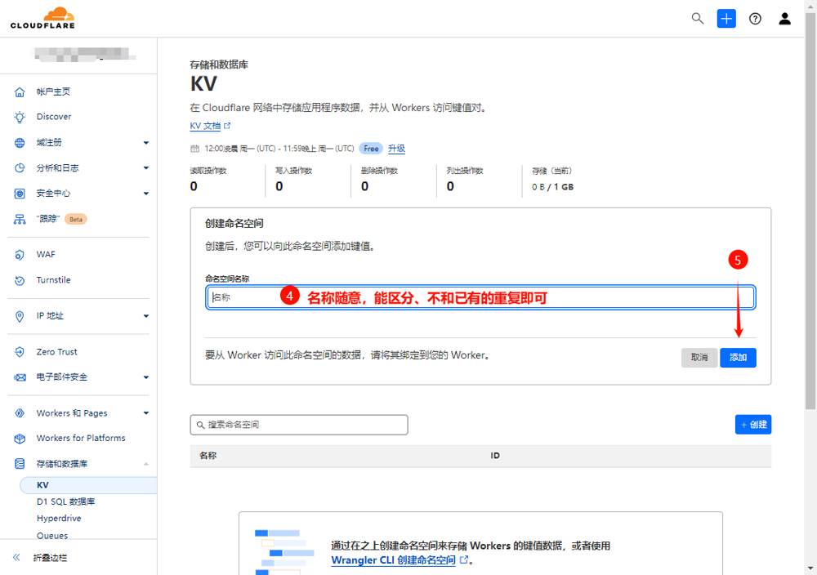The height and width of the screenshot is (575, 817).
Task: Click the 跟踪 network icon
Action: 20,219
